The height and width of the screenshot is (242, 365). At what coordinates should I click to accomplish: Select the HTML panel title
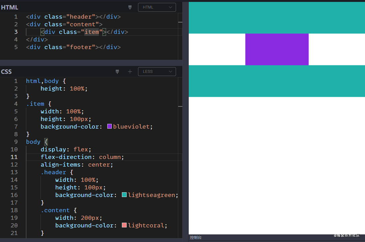pyautogui.click(x=10, y=7)
